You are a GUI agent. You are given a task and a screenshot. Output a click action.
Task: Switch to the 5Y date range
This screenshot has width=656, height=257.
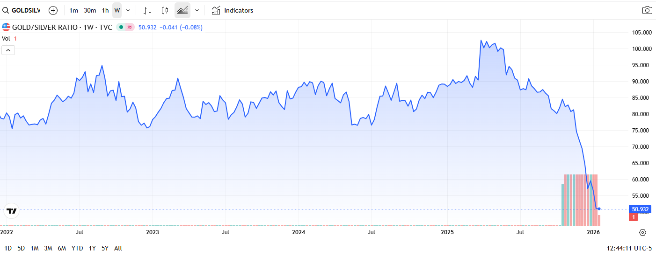[x=105, y=248]
